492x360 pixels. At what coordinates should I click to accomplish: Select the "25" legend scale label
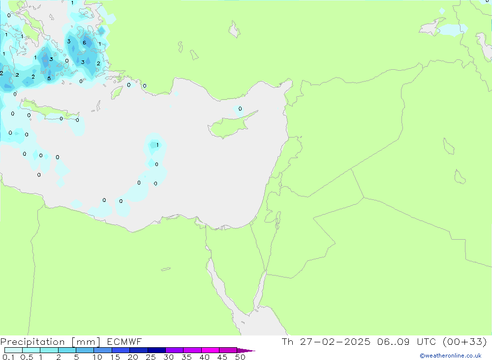[x=151, y=357]
